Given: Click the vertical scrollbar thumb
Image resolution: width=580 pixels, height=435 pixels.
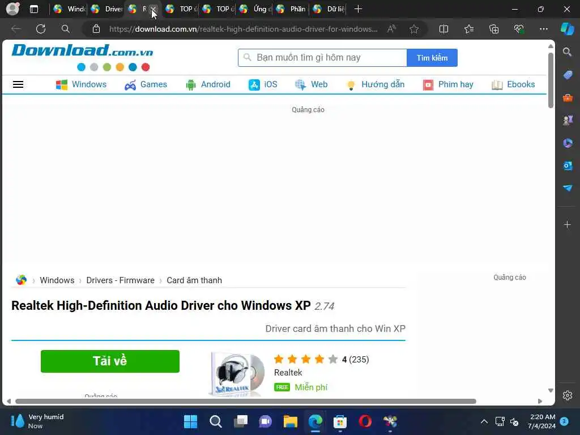Looking at the screenshot, I should coord(551,80).
